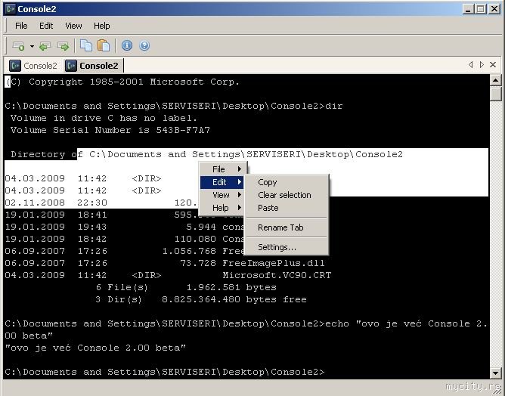Click the Paste clipboard toolbar icon
This screenshot has height=396, width=505.
pos(104,45)
